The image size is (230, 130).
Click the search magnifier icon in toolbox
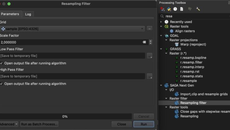pyautogui.click(x=162, y=16)
